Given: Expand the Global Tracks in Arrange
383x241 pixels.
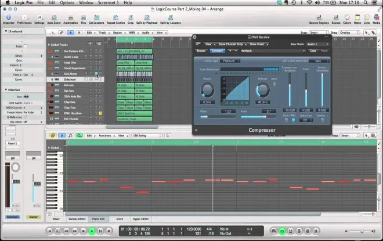Looking at the screenshot, I should [x=49, y=45].
